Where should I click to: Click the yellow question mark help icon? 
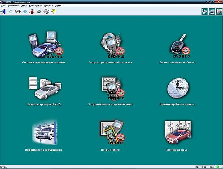(54, 12)
